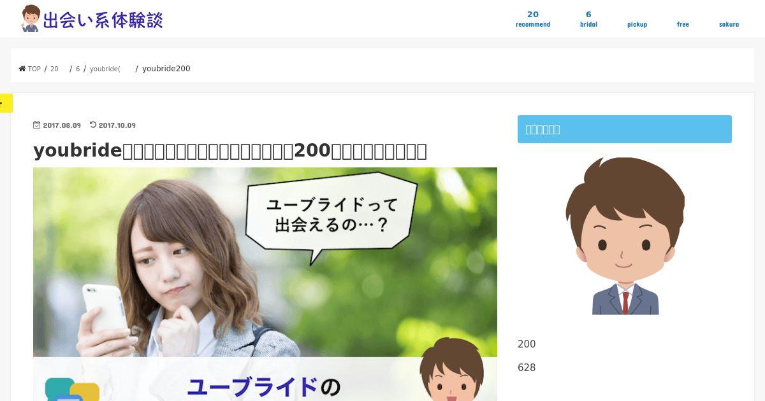The height and width of the screenshot is (401, 765).
Task: Open the recommend 20 nav item
Action: point(533,19)
